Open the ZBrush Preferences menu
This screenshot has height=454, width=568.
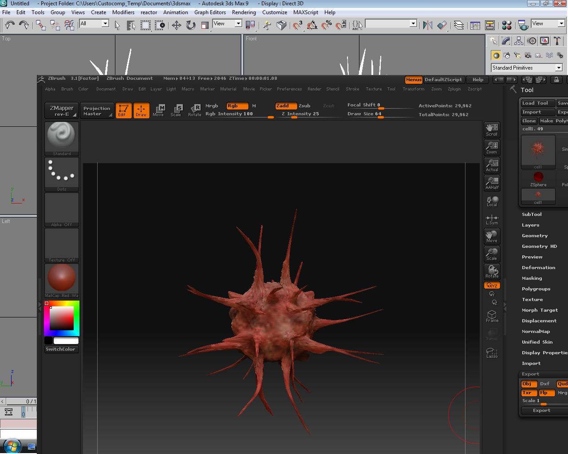click(289, 89)
